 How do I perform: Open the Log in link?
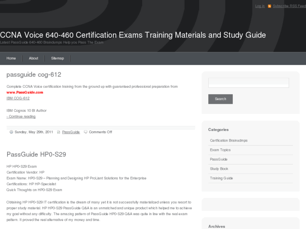[x=260, y=6]
